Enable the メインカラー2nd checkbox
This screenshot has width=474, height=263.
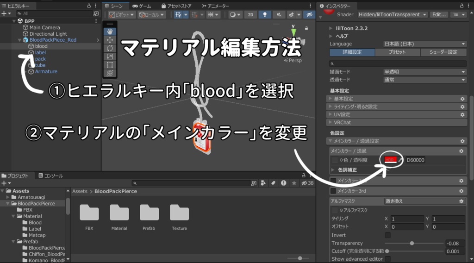[333, 181]
